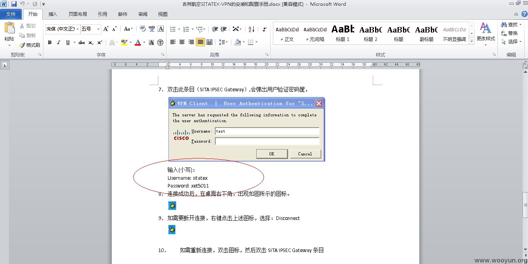Screen dimensions: 528x264
Task: Open the Phonetic Guide (wén) tool
Action: 152,29
